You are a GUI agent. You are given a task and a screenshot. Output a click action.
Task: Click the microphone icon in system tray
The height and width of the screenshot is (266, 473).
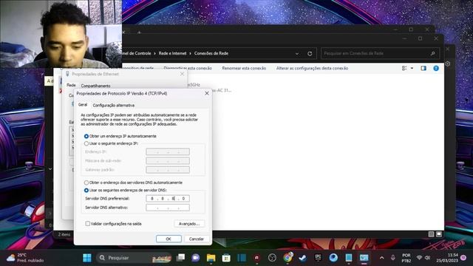392,258
